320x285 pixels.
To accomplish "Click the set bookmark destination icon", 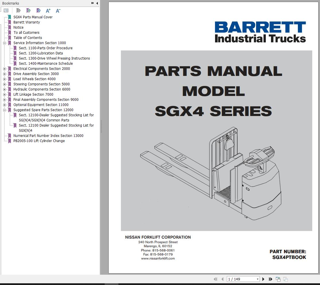I will point(38,10).
